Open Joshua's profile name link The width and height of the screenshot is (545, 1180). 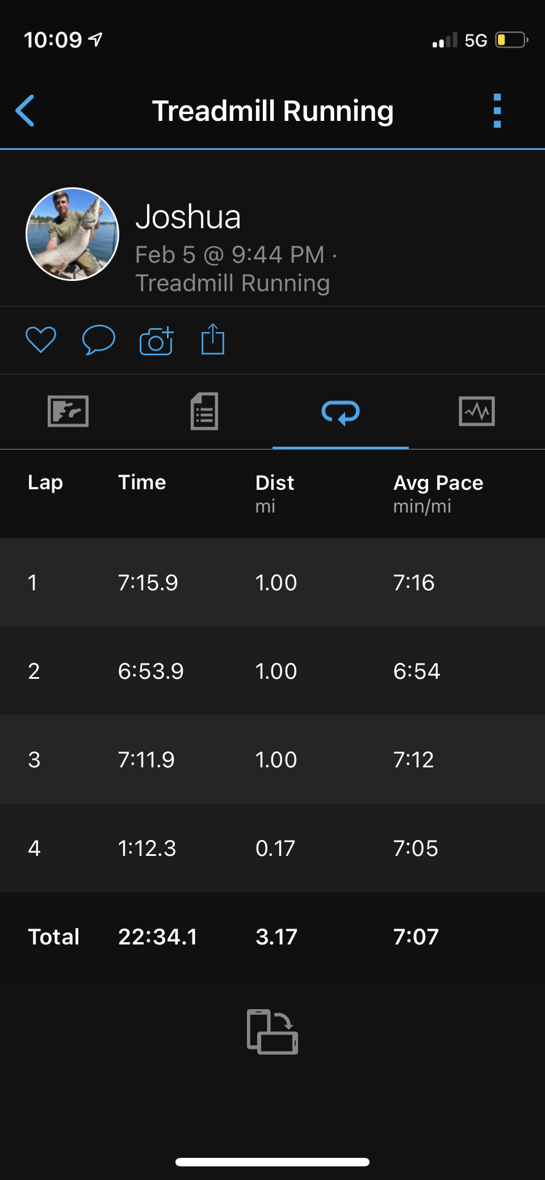pyautogui.click(x=188, y=217)
